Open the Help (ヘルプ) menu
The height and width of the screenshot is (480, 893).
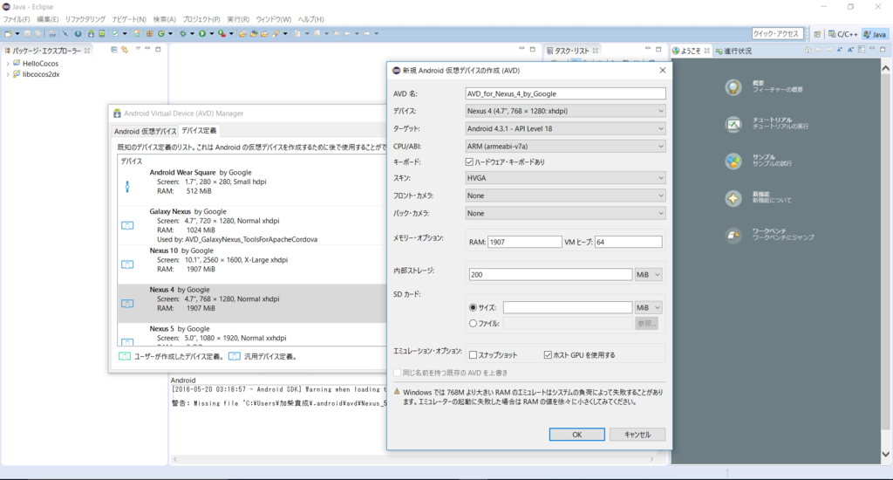[x=311, y=19]
